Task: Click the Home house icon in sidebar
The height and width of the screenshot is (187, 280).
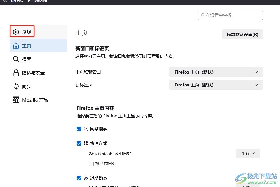Action: pyautogui.click(x=16, y=46)
